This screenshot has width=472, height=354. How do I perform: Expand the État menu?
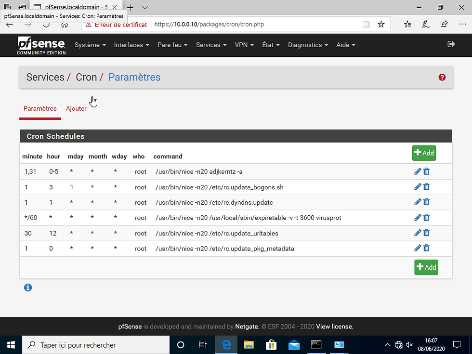271,45
